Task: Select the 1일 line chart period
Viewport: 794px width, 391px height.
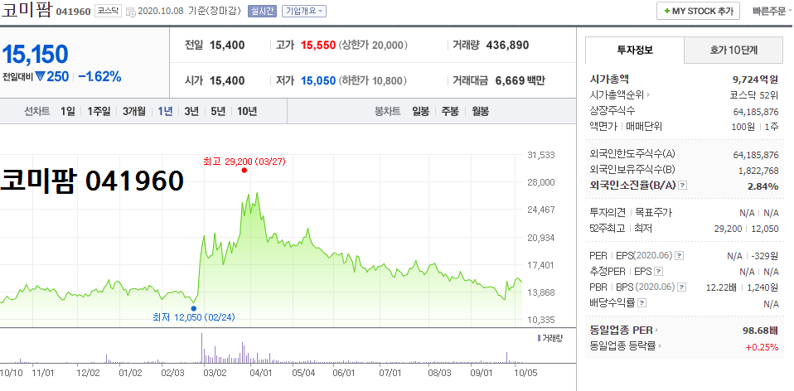Action: tap(67, 111)
